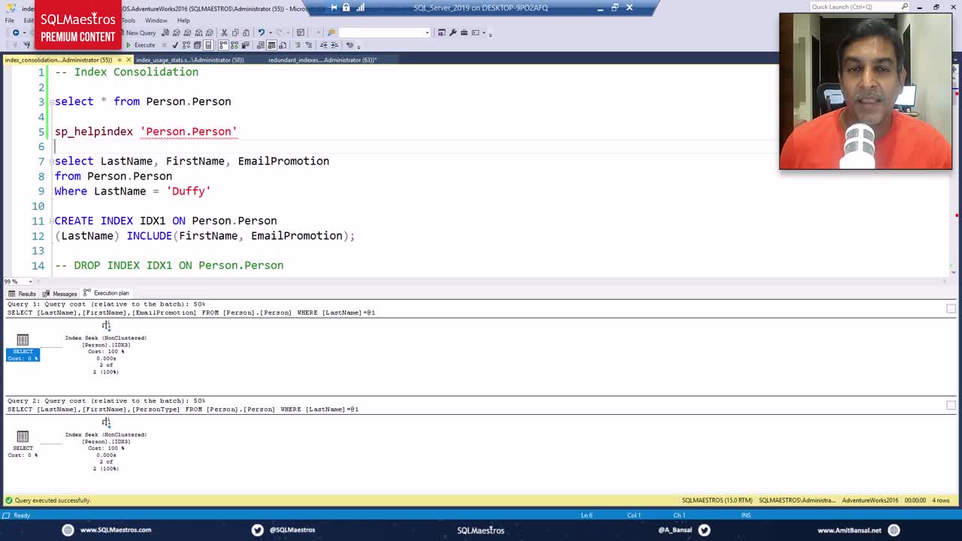This screenshot has width=962, height=541.
Task: Toggle Include Actual Execution Plan button
Action: click(222, 45)
